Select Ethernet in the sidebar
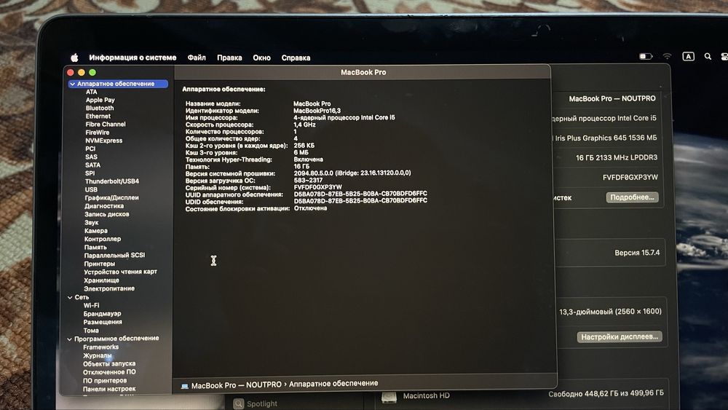Screen dimensions: 728x410 click(98, 116)
